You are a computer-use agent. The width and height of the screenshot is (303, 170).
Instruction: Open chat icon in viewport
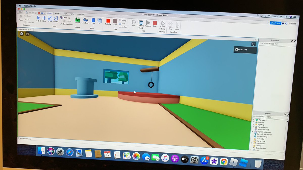pyautogui.click(x=27, y=34)
